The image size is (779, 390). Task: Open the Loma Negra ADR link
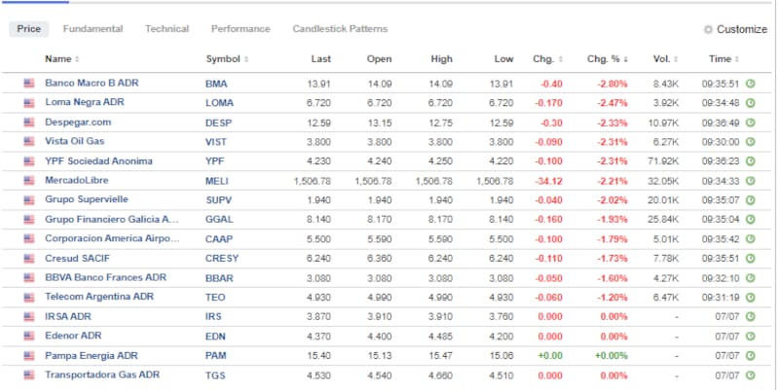pos(86,102)
